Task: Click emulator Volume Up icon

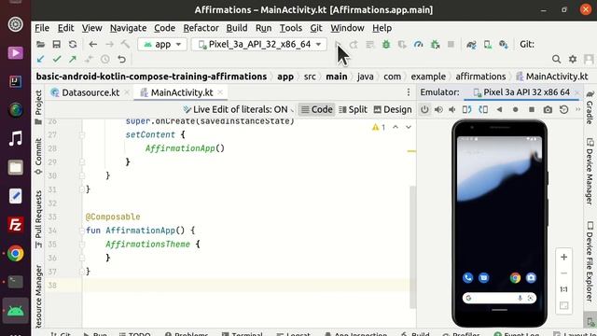Action: point(438,110)
